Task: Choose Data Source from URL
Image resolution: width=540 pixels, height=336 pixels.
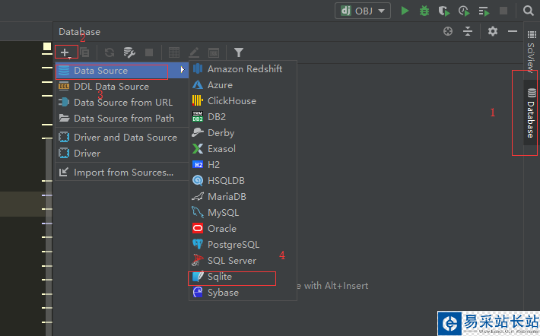Action: (x=122, y=103)
